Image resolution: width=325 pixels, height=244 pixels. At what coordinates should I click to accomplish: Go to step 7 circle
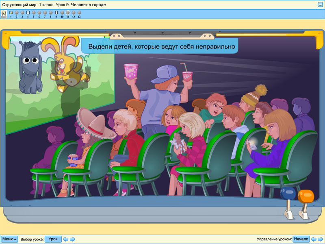tap(45, 13)
